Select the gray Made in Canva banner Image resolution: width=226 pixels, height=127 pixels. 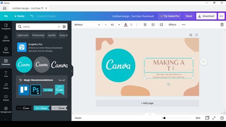59,108
